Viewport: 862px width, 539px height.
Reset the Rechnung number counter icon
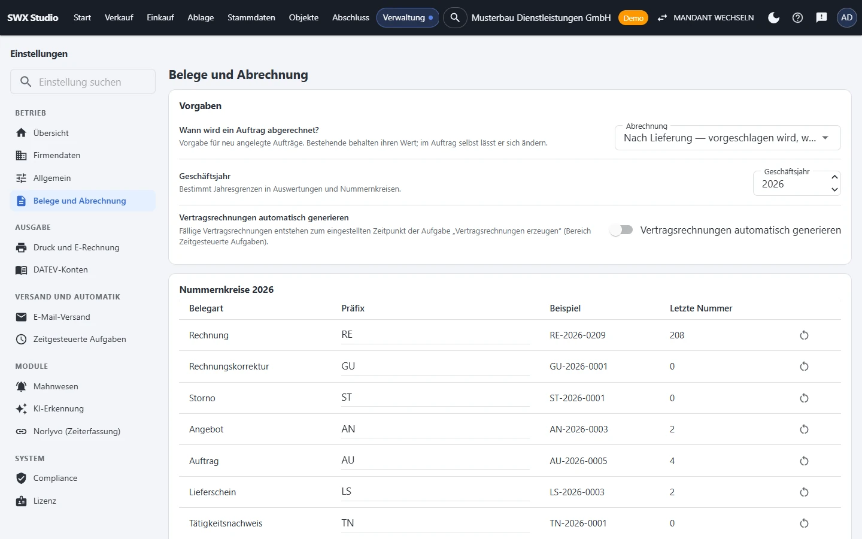[x=804, y=335]
